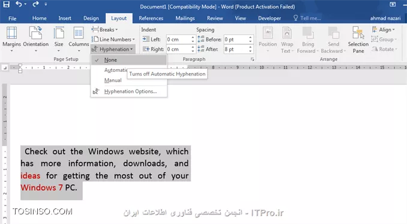Click the Spacing After icon

coord(200,49)
